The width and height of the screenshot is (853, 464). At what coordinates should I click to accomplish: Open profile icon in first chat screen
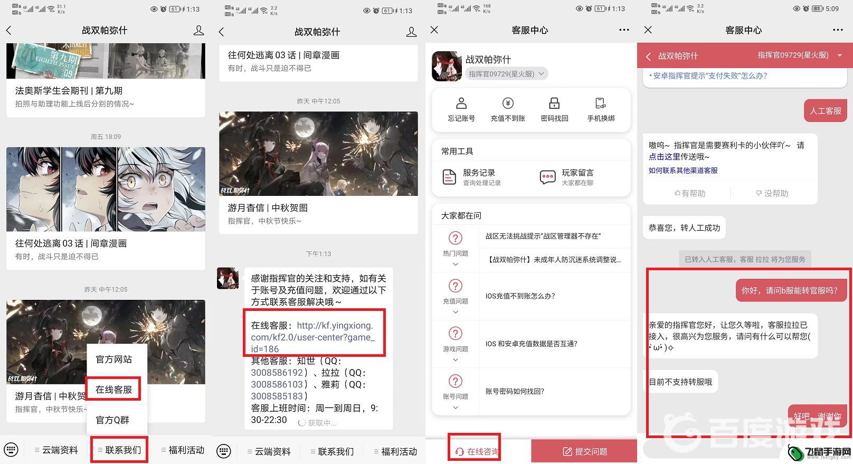[198, 31]
